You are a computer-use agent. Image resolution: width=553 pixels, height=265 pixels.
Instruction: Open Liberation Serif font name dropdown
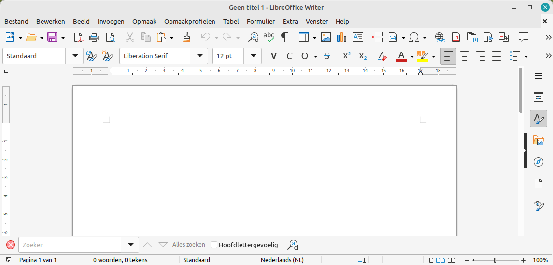(199, 56)
